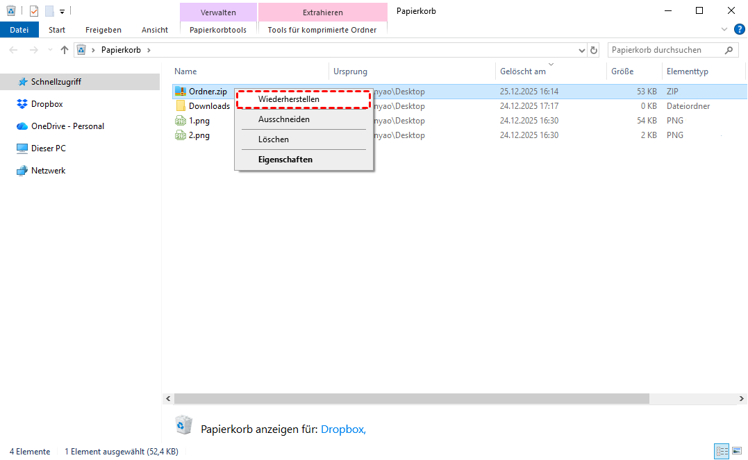Viewport: 748px width, 460px height.
Task: Expand the ribbon with the chevron
Action: click(725, 29)
